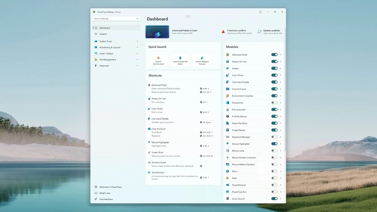This screenshot has height=212, width=377.
Task: Click the File Locksmith module icon
Action: pos(228,110)
